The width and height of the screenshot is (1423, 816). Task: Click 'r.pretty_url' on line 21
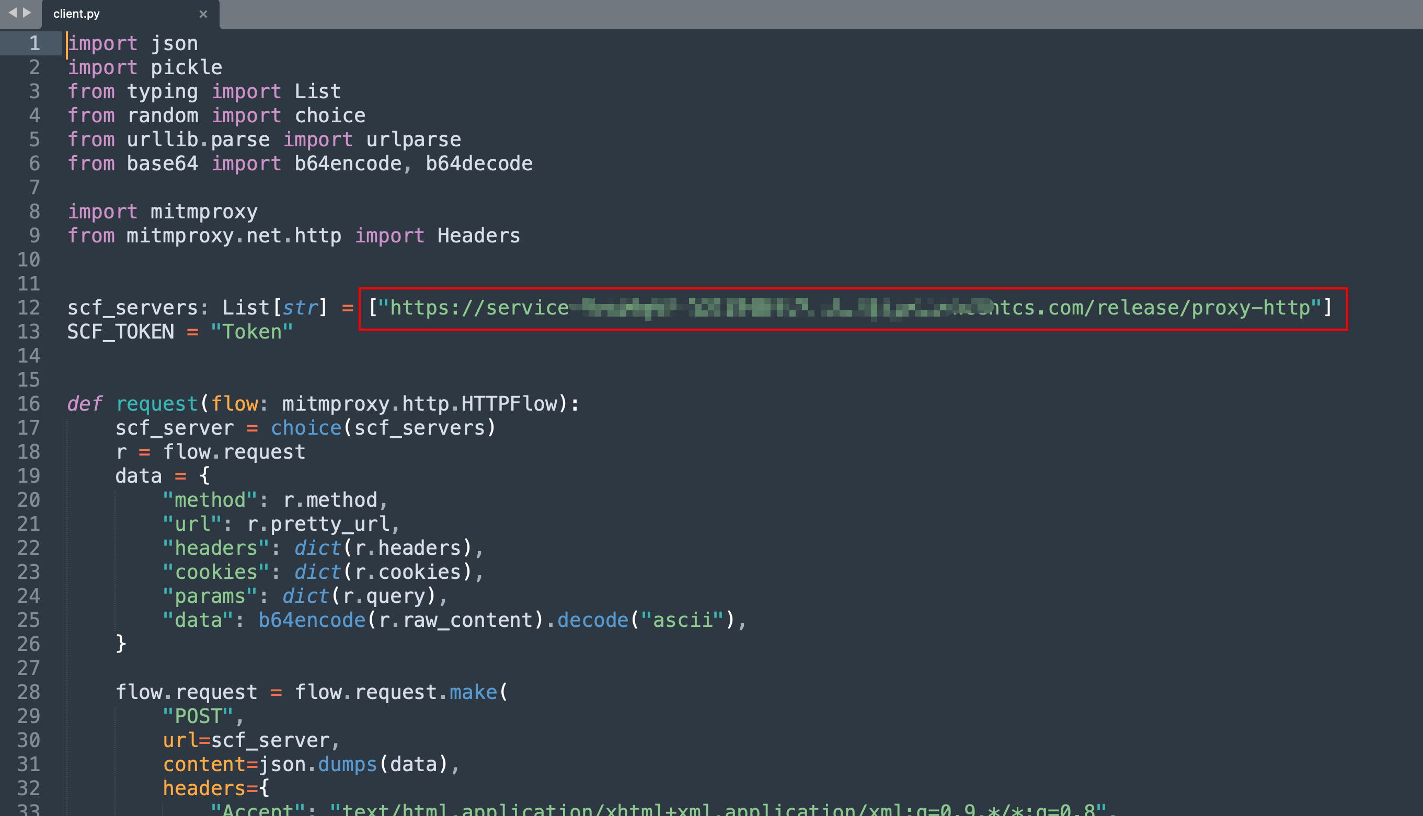click(x=318, y=524)
